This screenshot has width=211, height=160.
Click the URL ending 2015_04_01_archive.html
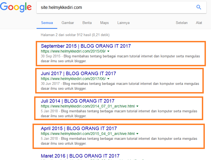click(x=88, y=134)
